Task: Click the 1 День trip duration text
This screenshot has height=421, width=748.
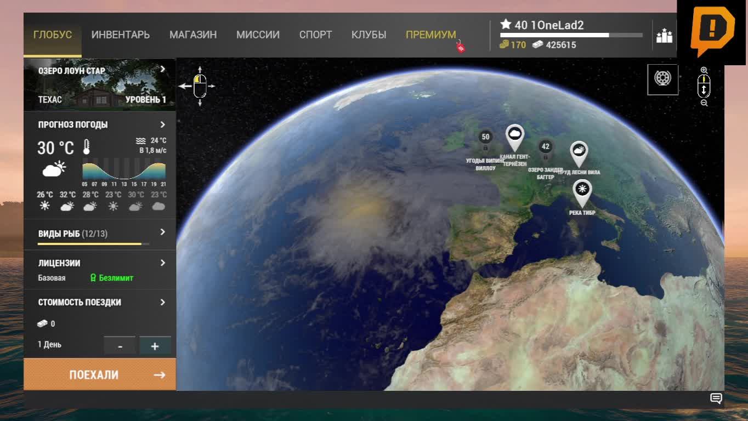Action: tap(49, 344)
